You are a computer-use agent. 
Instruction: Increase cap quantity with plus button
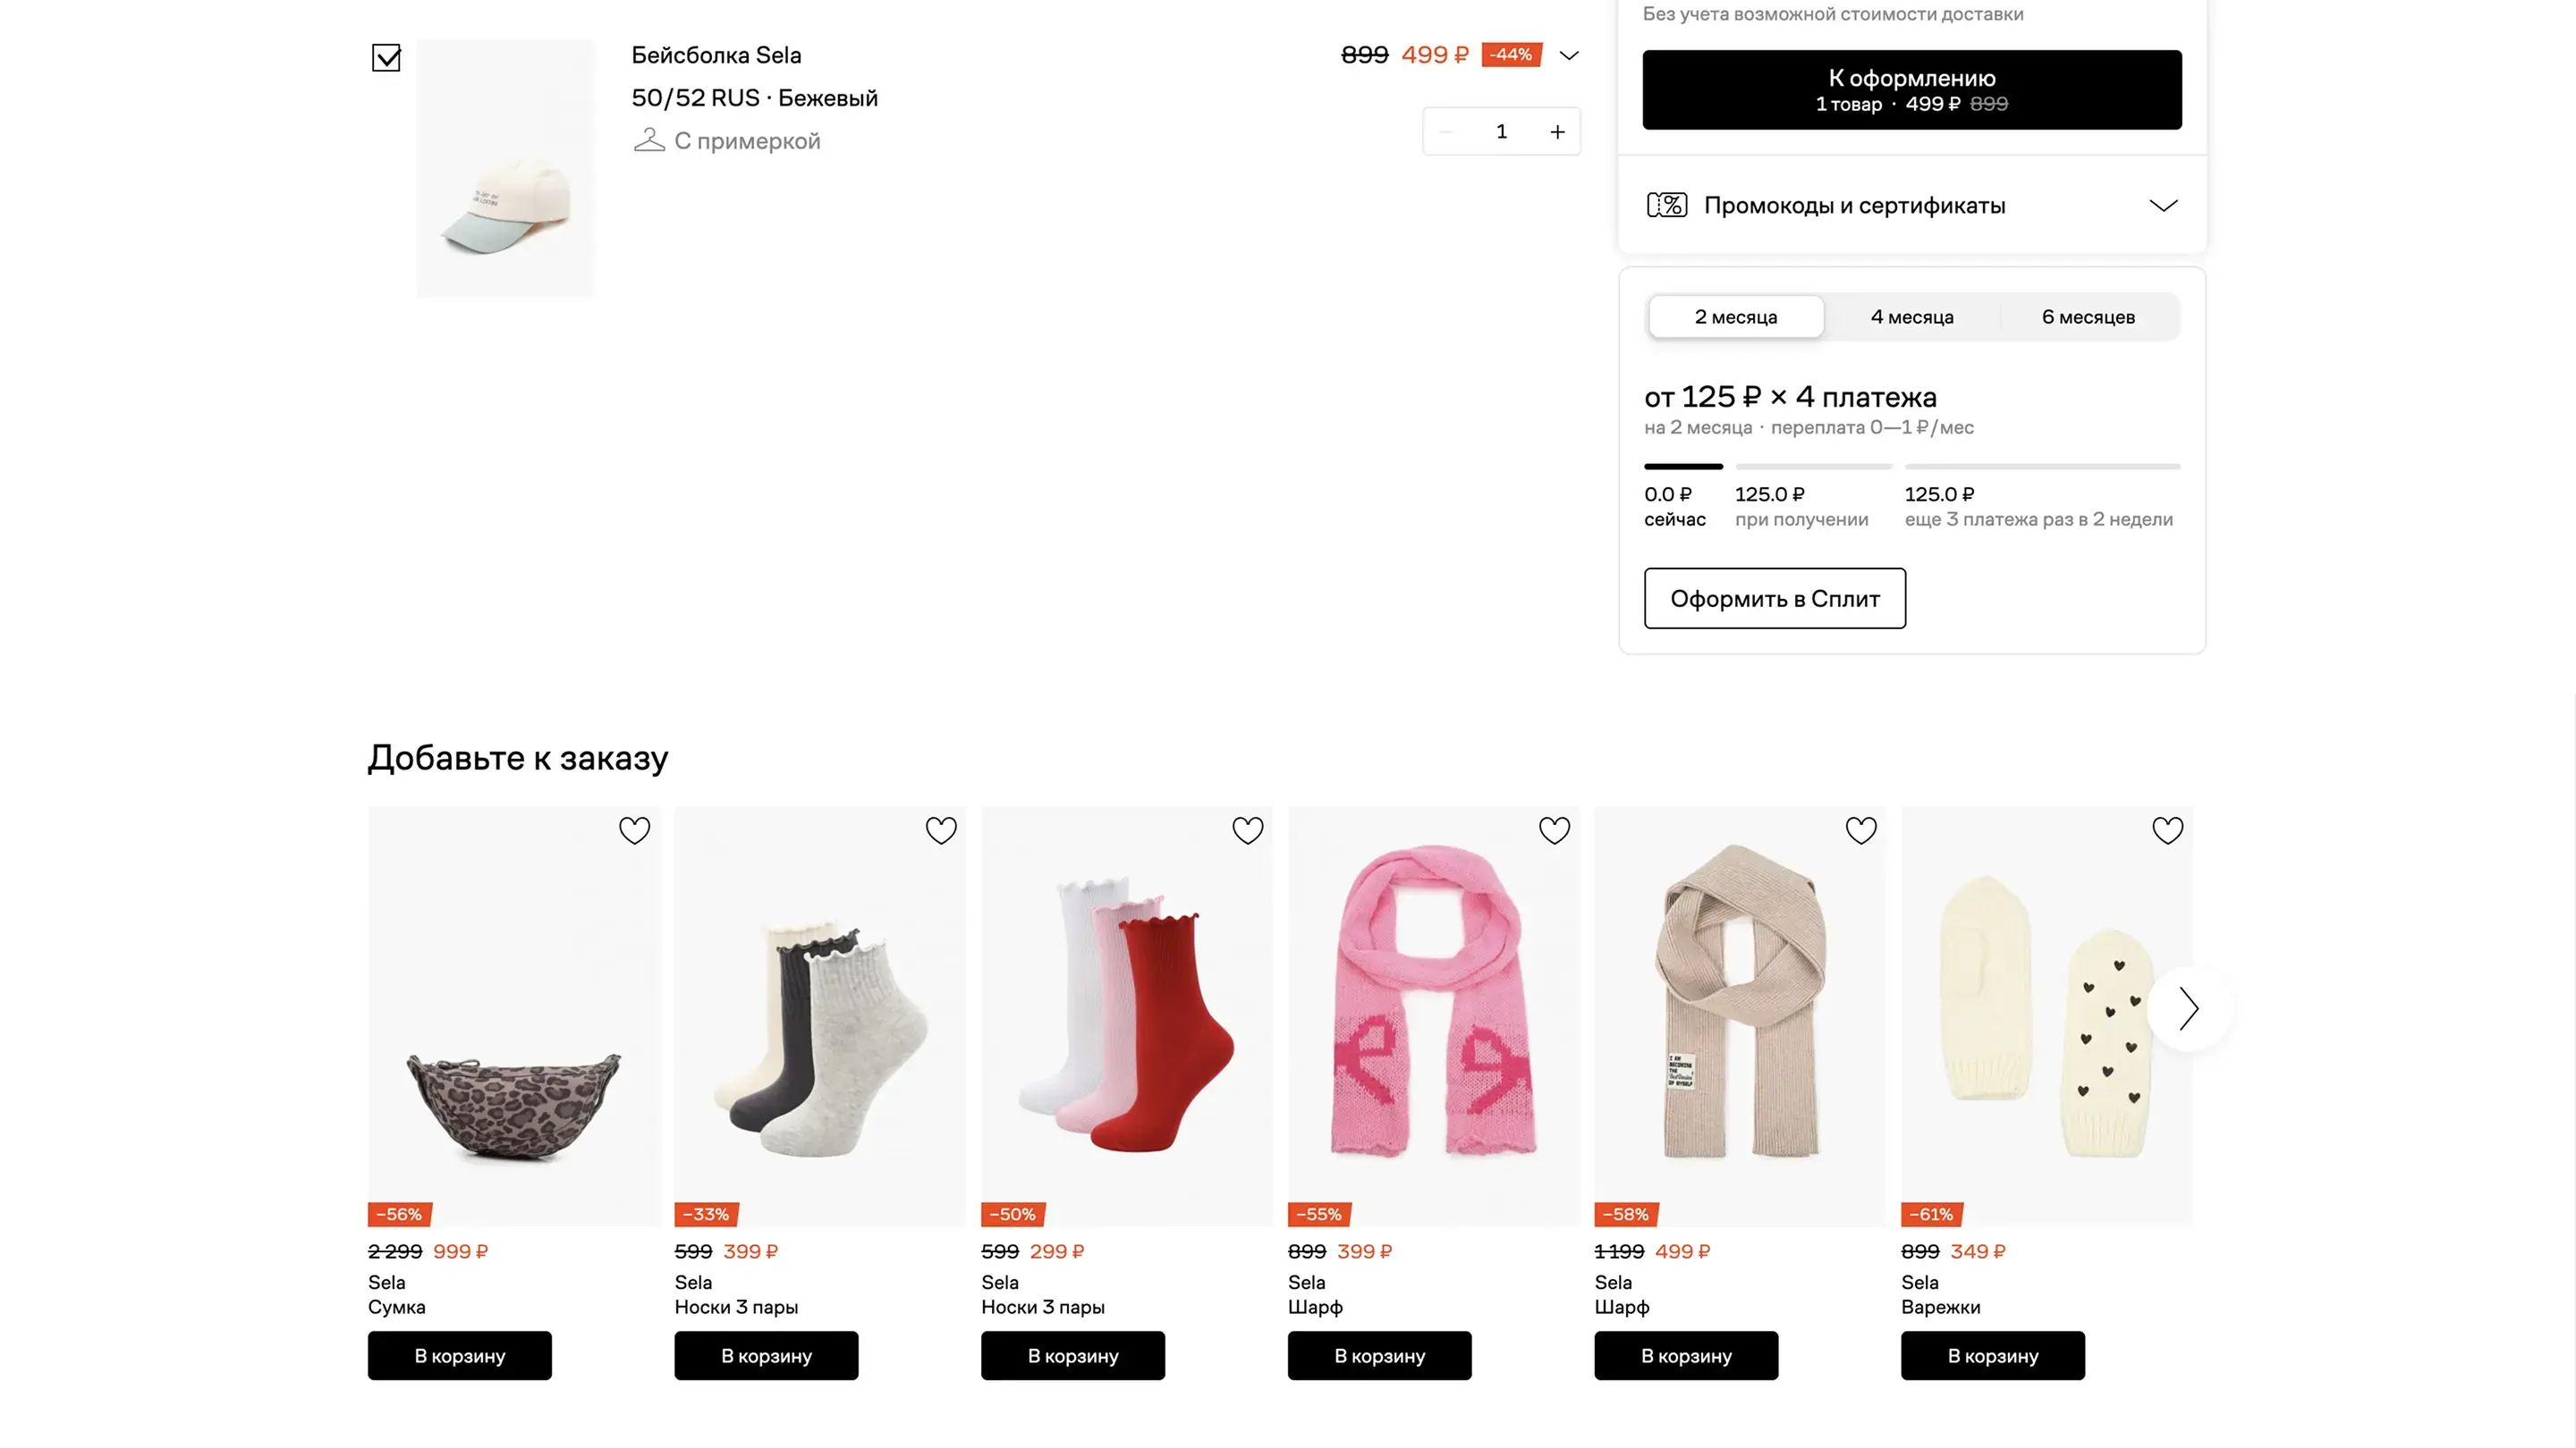coord(1557,132)
